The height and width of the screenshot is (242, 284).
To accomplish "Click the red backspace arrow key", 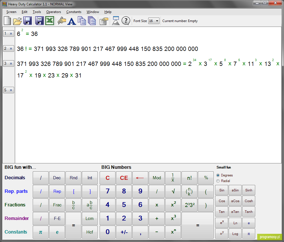I will (x=140, y=178).
